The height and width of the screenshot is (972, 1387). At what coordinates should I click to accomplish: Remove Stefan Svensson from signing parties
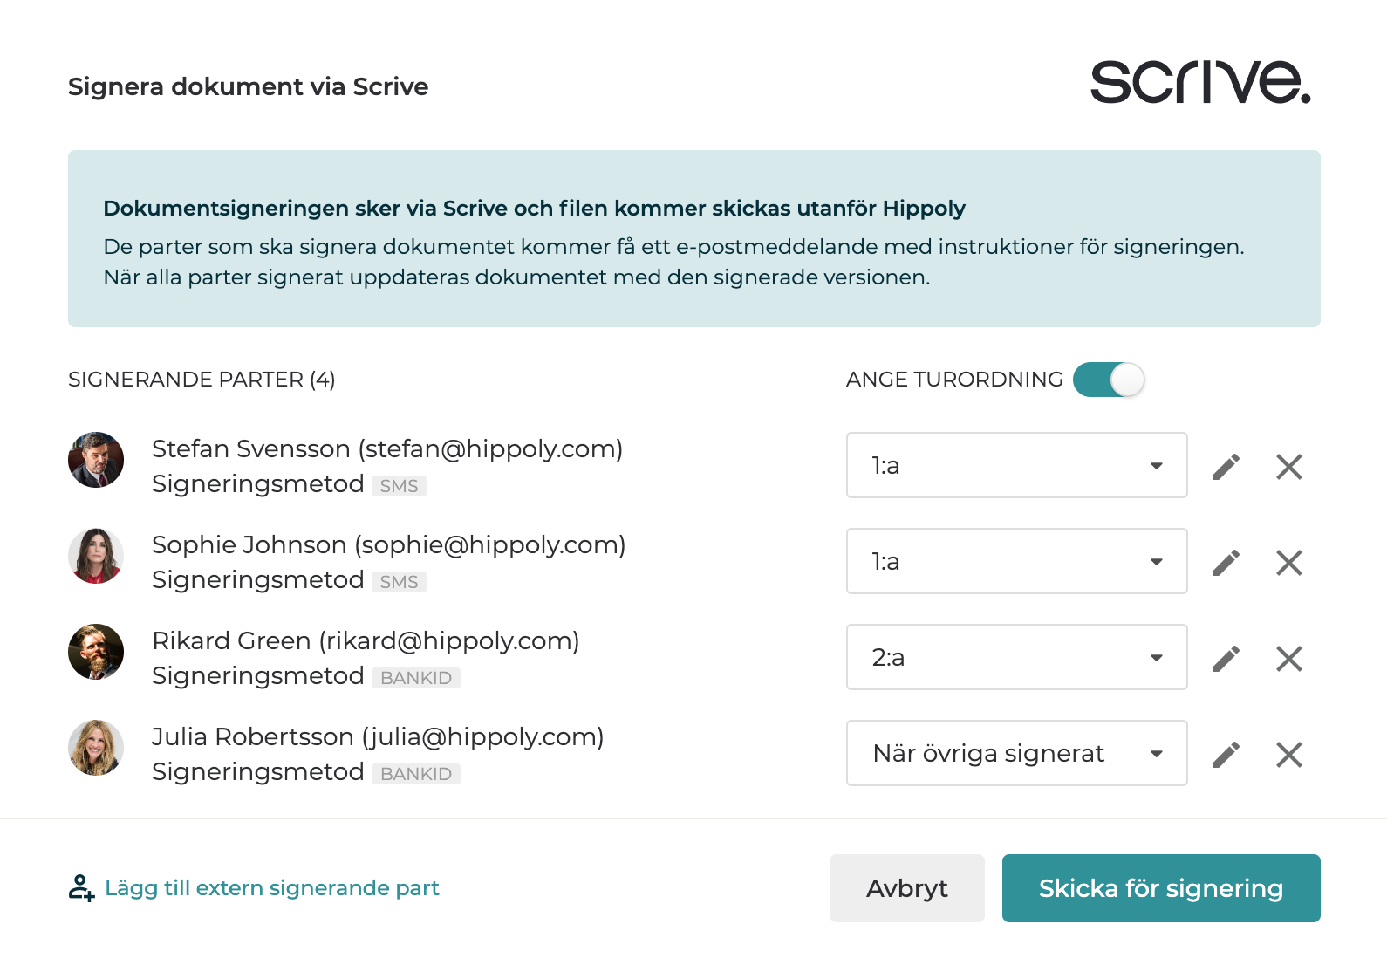pyautogui.click(x=1288, y=467)
